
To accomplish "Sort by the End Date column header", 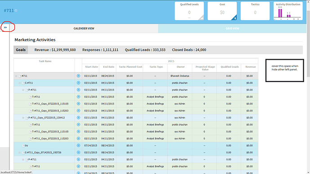I will [109, 67].
